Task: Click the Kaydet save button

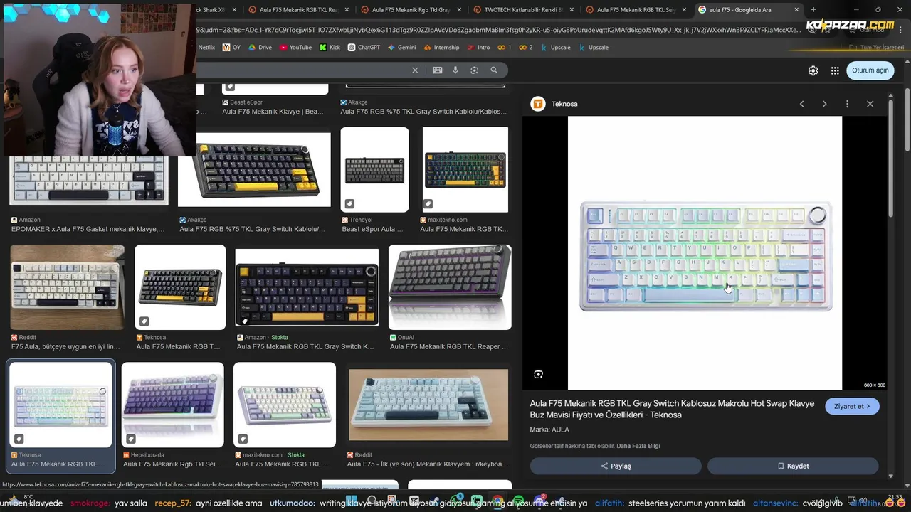Action: [x=793, y=466]
